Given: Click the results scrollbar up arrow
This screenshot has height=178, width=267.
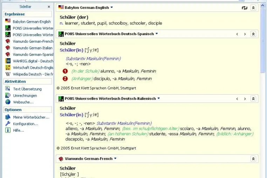Looking at the screenshot, I should tap(262, 6).
